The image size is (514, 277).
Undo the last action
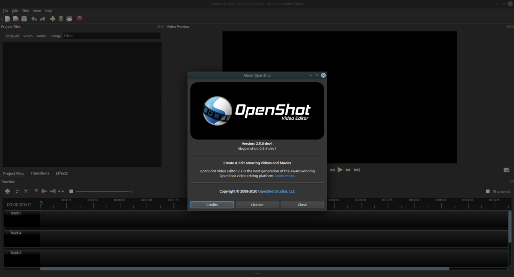(34, 18)
